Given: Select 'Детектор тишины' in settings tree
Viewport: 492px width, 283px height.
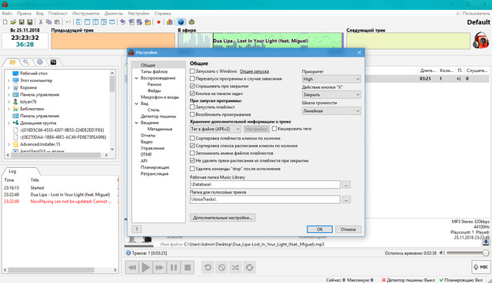Looking at the screenshot, I should 158,116.
